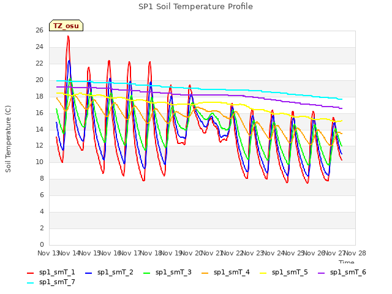Click the cyan sp1_smT_7 legend swatch
The height and width of the screenshot is (294, 392).
tap(30, 283)
